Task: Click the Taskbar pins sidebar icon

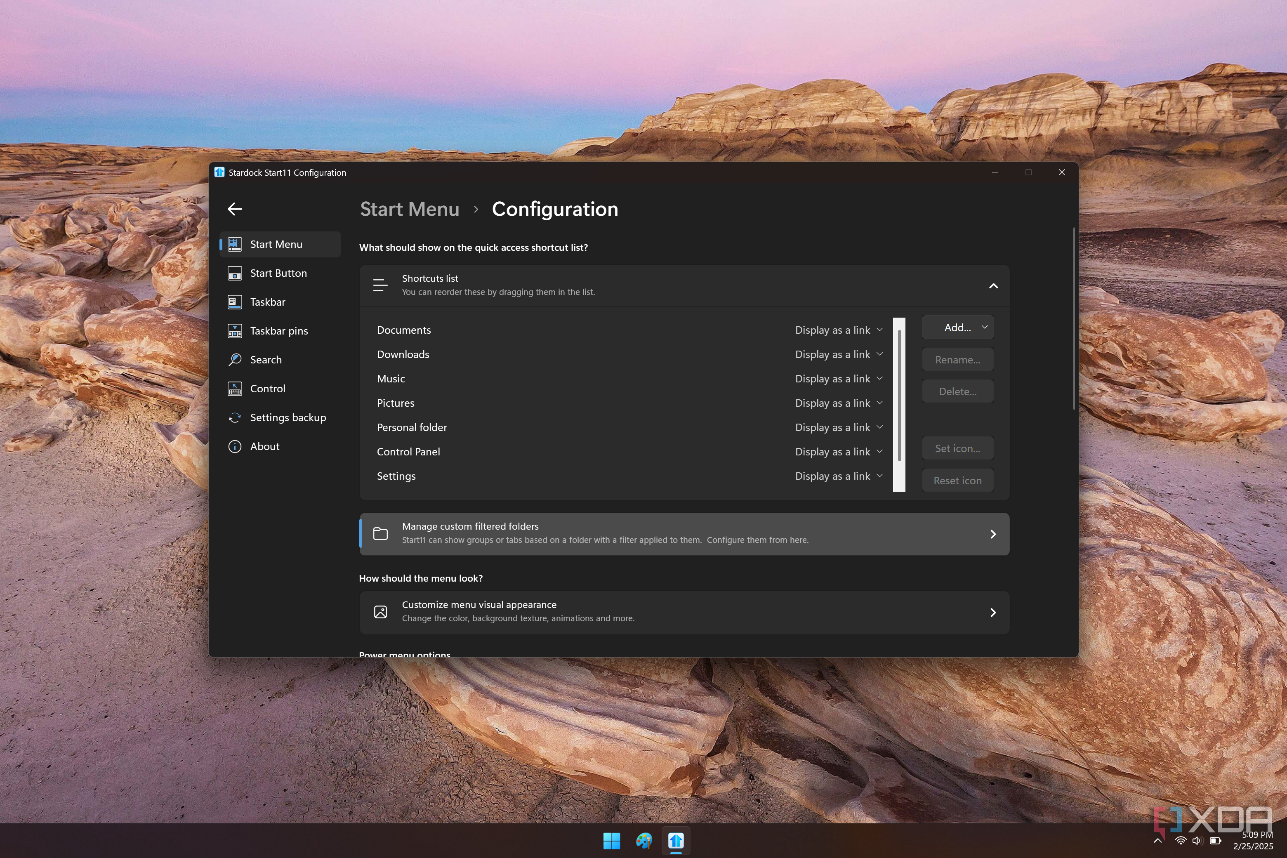Action: (x=235, y=331)
